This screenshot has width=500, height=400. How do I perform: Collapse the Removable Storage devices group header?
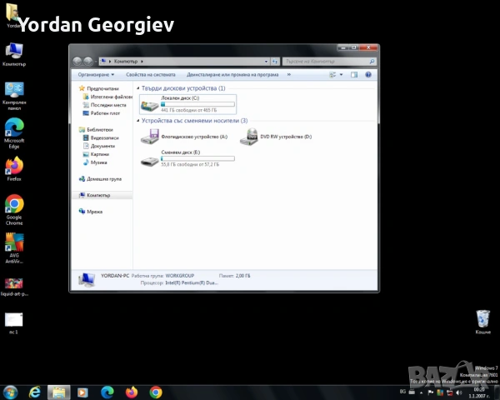pos(194,121)
